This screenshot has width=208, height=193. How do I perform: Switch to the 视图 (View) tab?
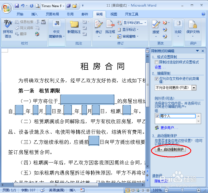tap(114, 14)
